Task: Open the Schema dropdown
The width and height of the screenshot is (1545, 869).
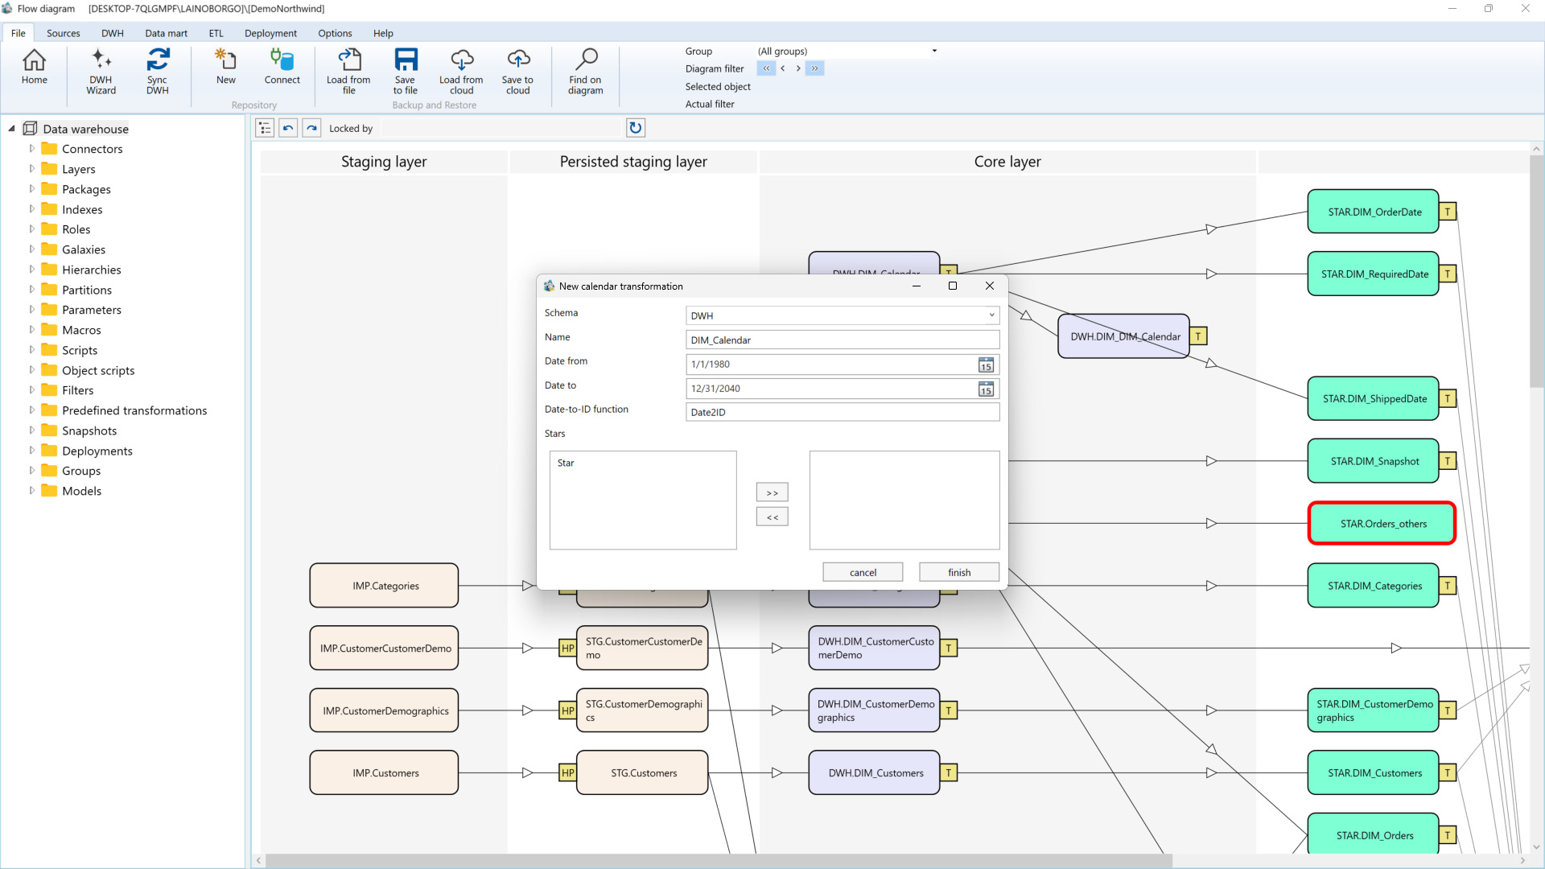Action: tap(991, 315)
